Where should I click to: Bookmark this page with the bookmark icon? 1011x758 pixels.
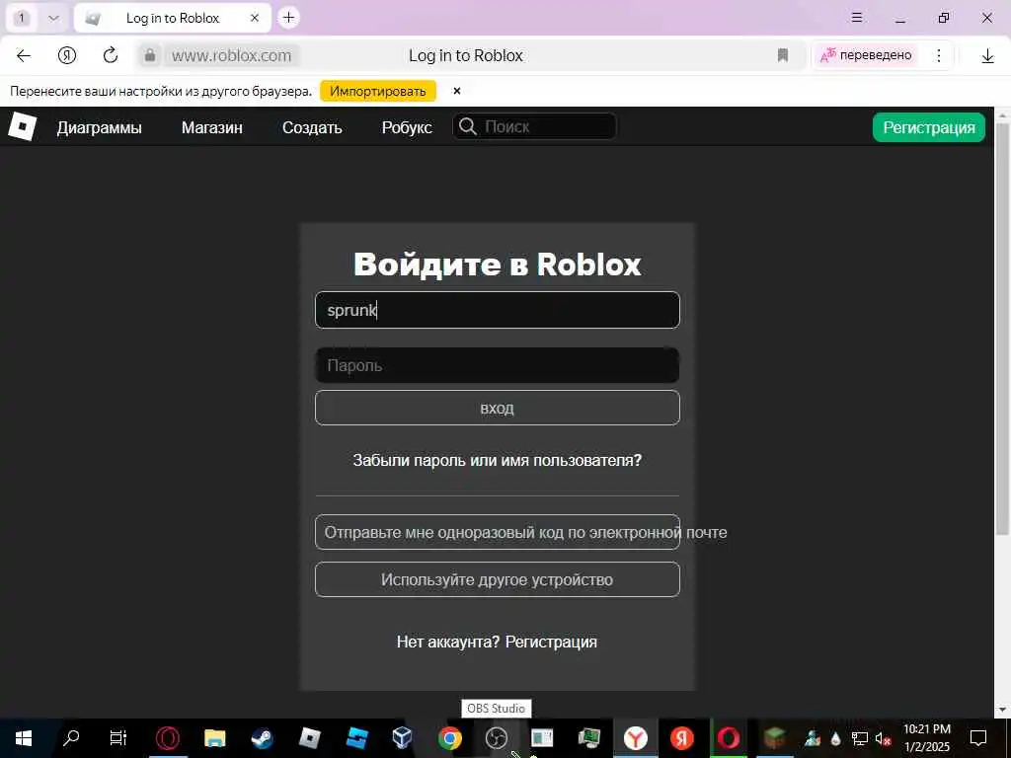click(783, 55)
